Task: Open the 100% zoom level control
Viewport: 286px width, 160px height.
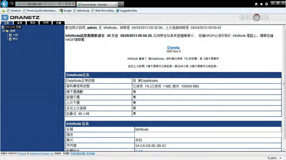Action: pyautogui.click(x=272, y=158)
